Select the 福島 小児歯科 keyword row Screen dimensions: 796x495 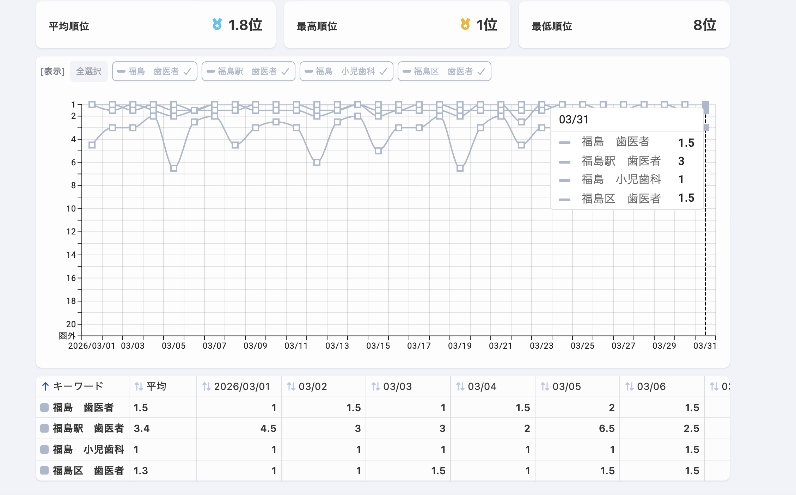pyautogui.click(x=88, y=450)
